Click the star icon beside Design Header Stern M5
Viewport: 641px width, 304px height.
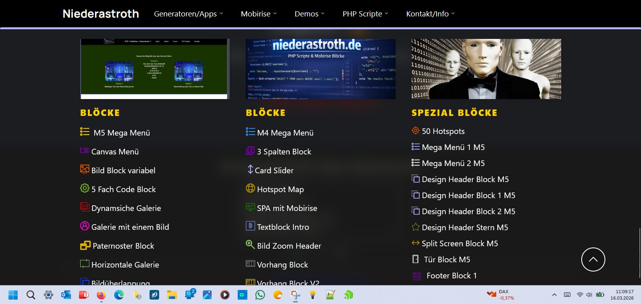click(416, 227)
